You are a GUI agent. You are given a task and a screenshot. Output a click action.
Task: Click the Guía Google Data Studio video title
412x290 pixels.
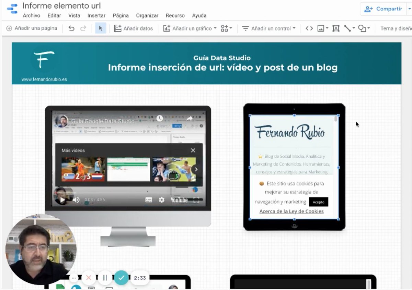point(103,121)
